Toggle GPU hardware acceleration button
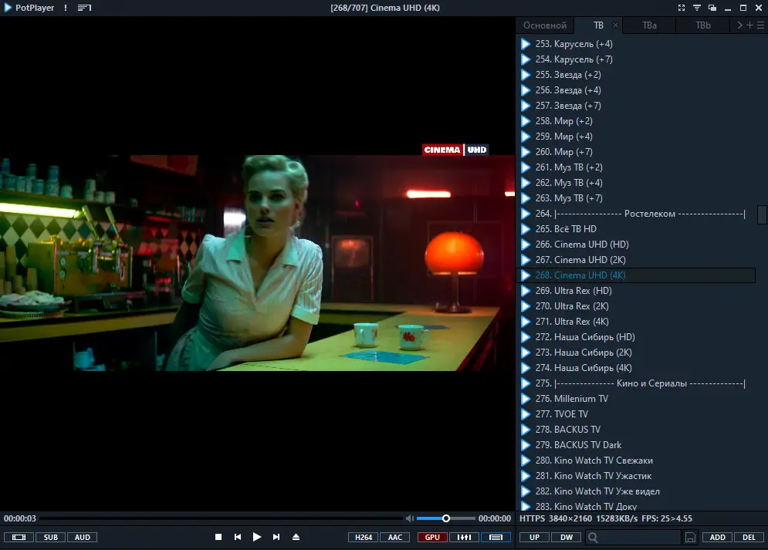768x550 pixels. pos(432,538)
